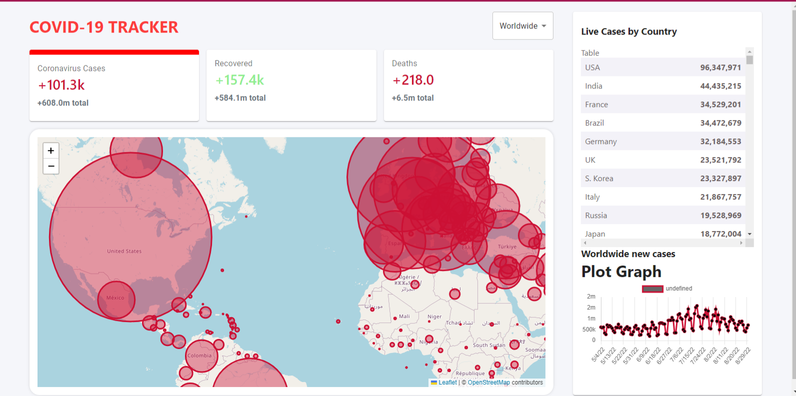Open the OpenStreetMap contributors link

coord(488,382)
